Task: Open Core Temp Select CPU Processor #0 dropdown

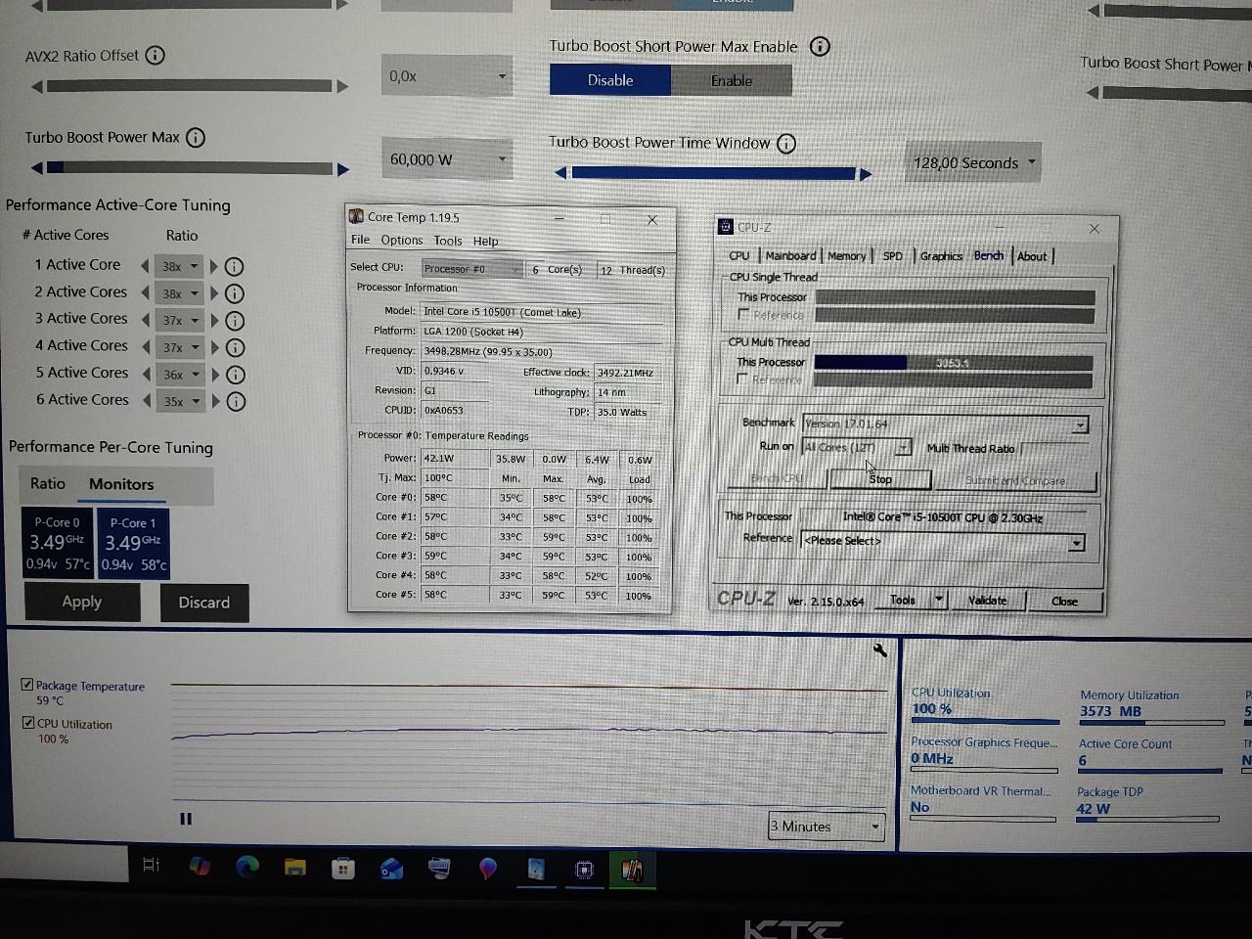Action: coord(471,269)
